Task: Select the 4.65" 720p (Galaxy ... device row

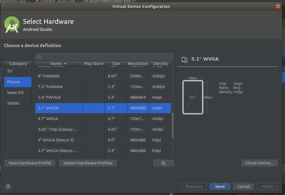Action: (103, 130)
